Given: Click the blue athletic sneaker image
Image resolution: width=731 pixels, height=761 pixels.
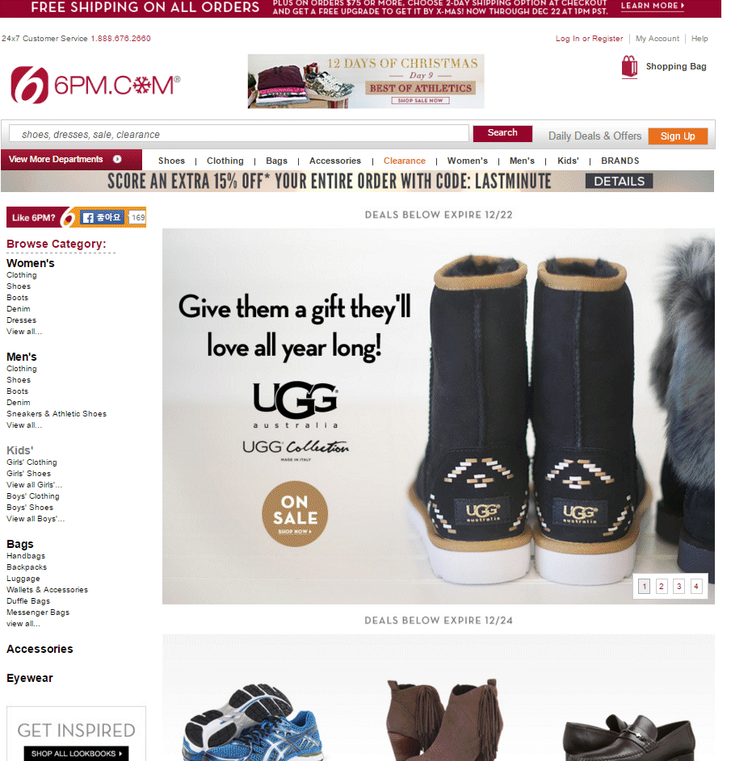Looking at the screenshot, I should point(253,722).
